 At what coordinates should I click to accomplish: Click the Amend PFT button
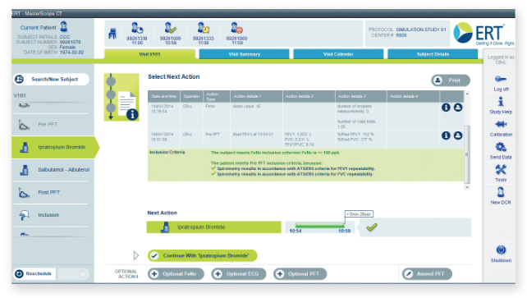(x=427, y=274)
